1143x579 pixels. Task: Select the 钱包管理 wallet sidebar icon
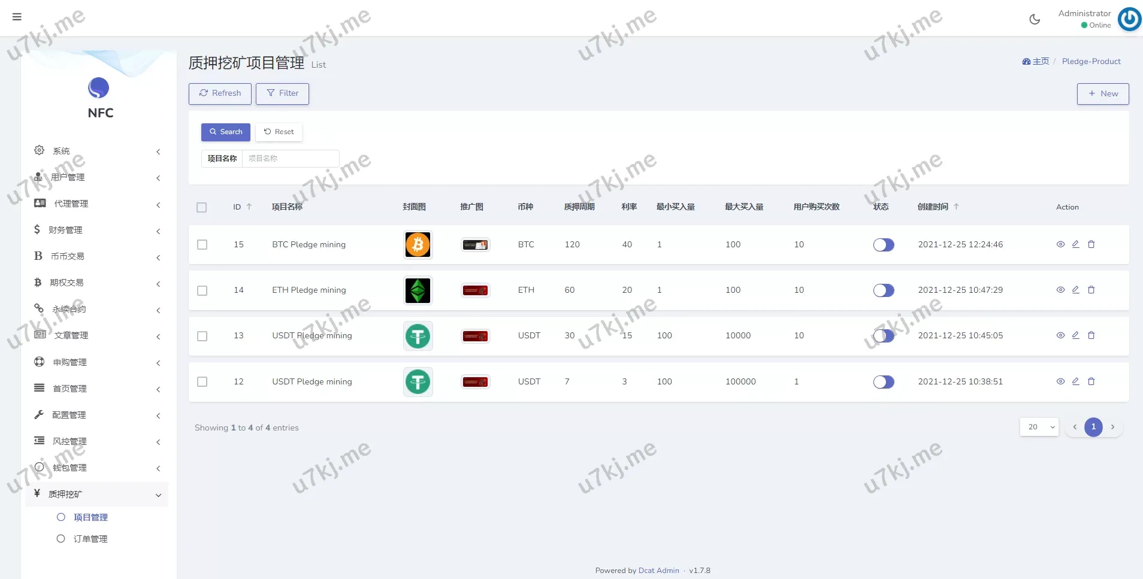click(x=38, y=468)
